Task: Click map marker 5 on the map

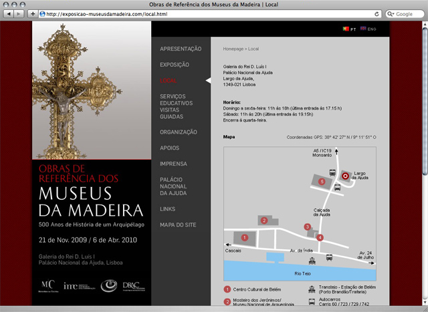Action: [x=322, y=181]
